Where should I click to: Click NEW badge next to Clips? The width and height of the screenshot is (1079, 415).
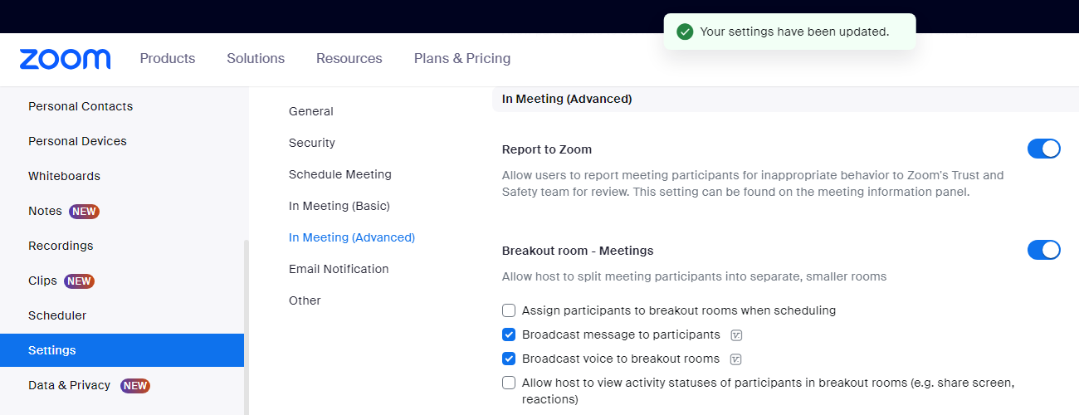[x=79, y=281]
